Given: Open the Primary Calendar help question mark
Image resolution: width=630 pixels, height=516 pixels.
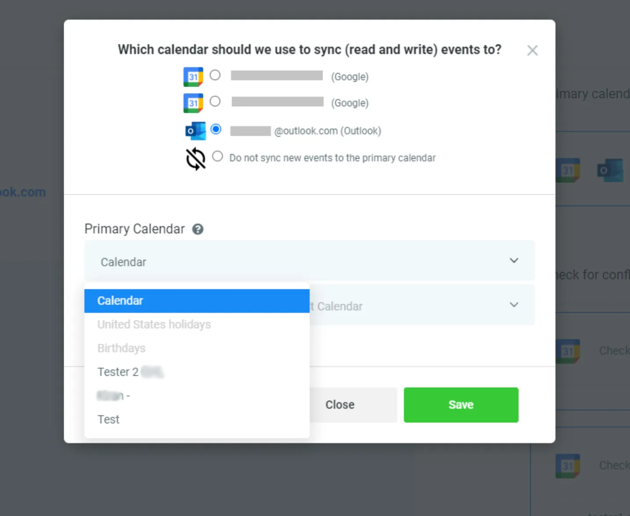Looking at the screenshot, I should point(198,229).
